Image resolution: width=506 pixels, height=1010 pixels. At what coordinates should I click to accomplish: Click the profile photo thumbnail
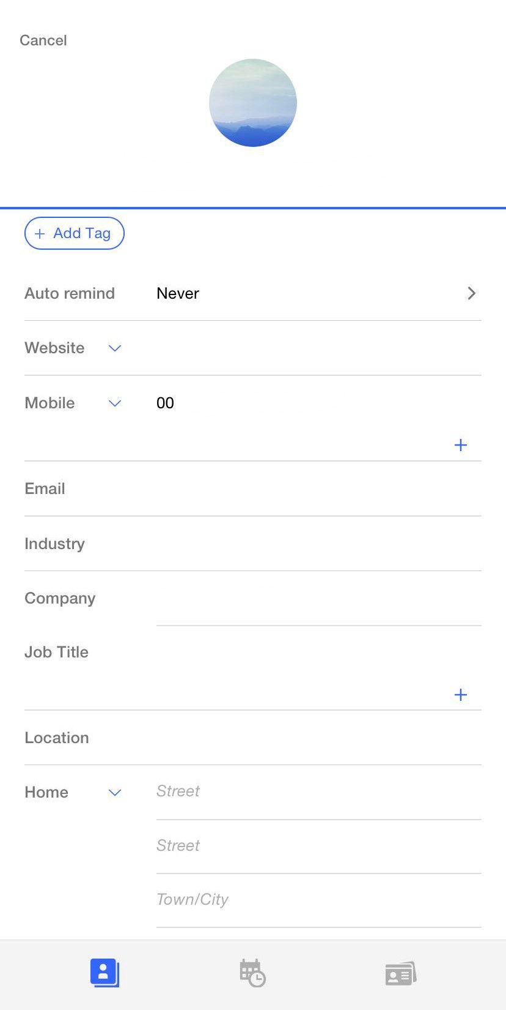click(252, 102)
